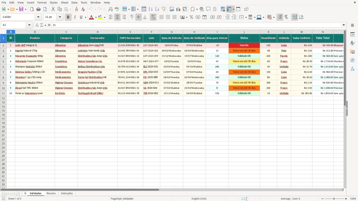Expand the Freeze Rows and Columns dropdown
The image size is (358, 201).
click(233, 9)
